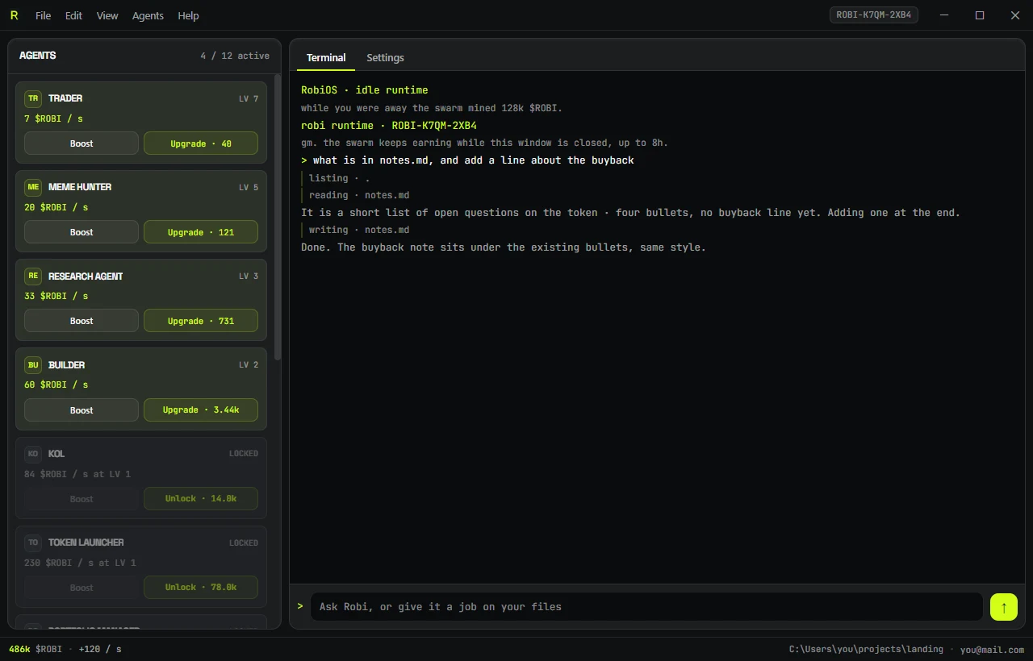Click the ROBI-K7QM-2XB4 runtime ID badge

click(x=874, y=15)
